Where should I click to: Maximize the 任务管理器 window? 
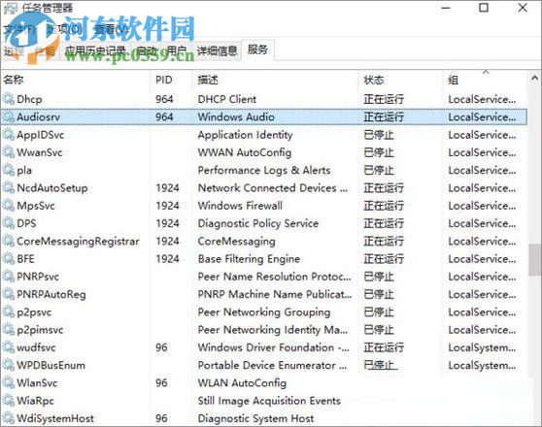(x=484, y=8)
